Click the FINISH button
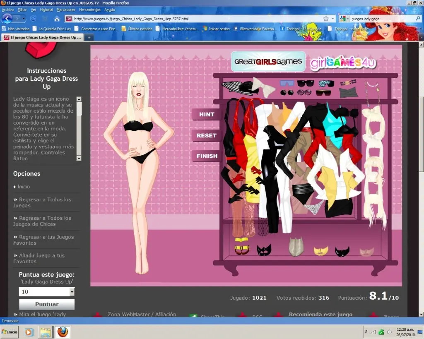 (x=207, y=156)
